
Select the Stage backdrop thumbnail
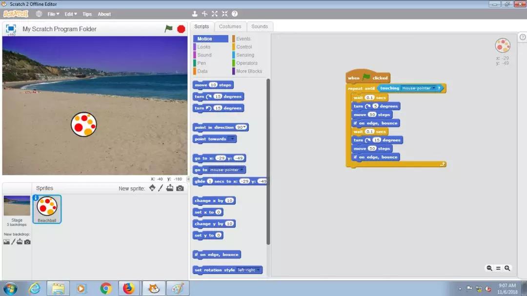click(17, 206)
